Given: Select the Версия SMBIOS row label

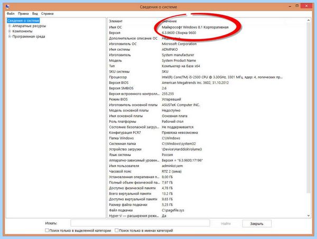Looking at the screenshot, I should (x=121, y=88).
